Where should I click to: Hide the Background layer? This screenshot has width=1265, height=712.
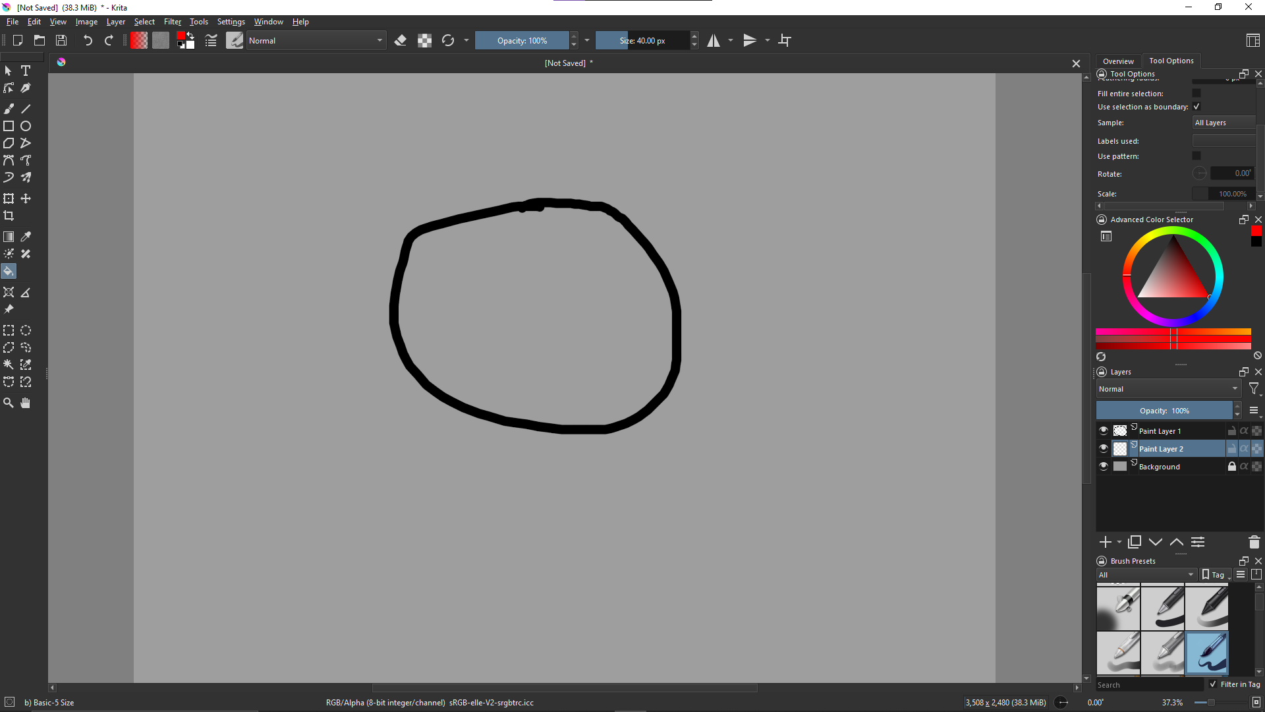(1104, 466)
